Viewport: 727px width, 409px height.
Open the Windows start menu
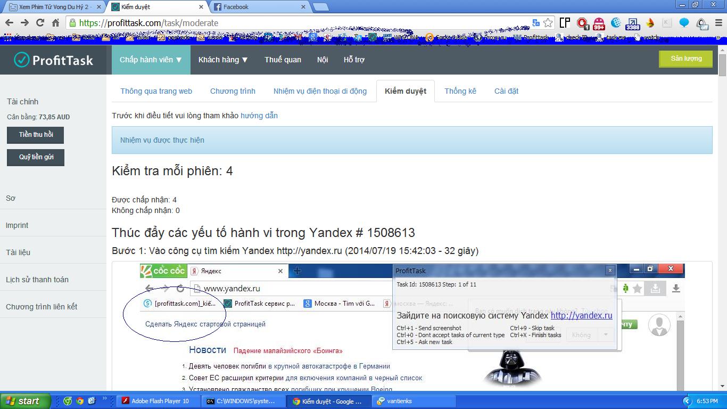[26, 401]
